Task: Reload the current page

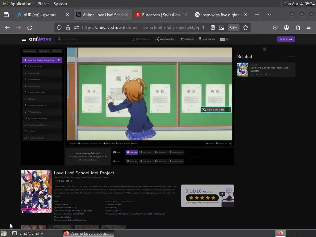Action: (30, 27)
